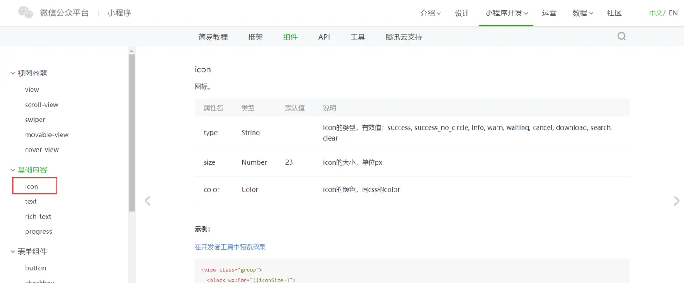Select icon in the sidebar
Viewport: 684px width, 283px height.
pyautogui.click(x=31, y=187)
